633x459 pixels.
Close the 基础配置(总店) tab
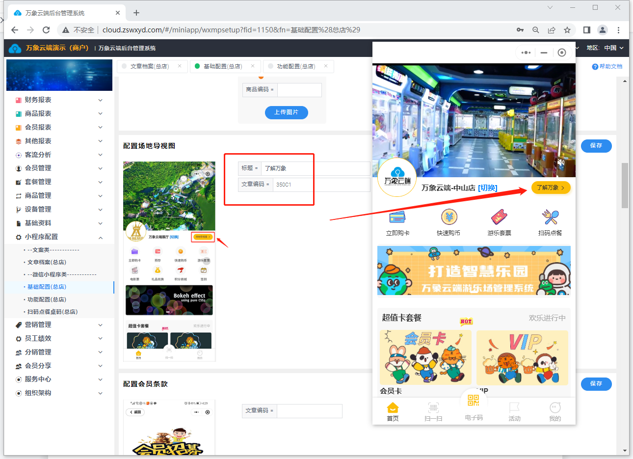pos(253,66)
